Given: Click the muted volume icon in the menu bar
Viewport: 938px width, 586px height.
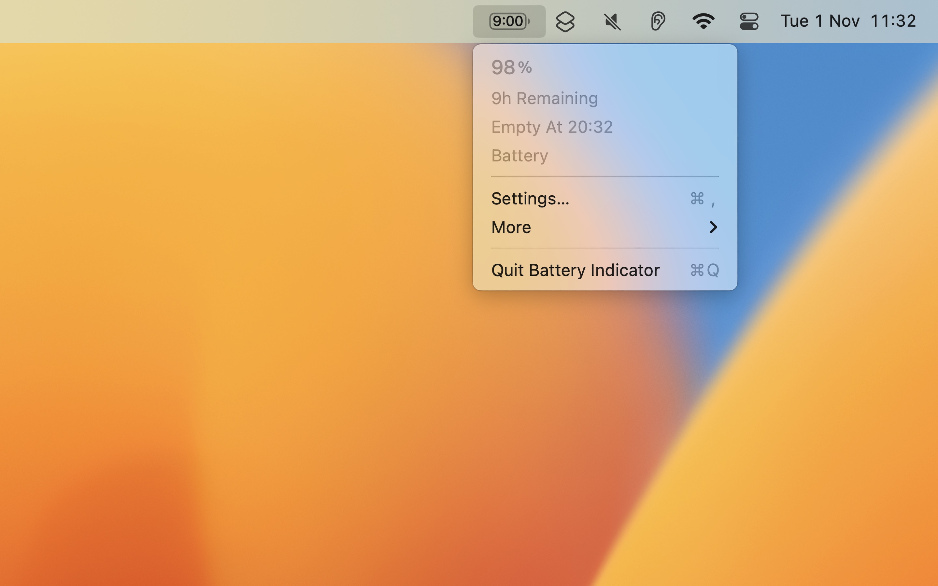Looking at the screenshot, I should pyautogui.click(x=612, y=21).
